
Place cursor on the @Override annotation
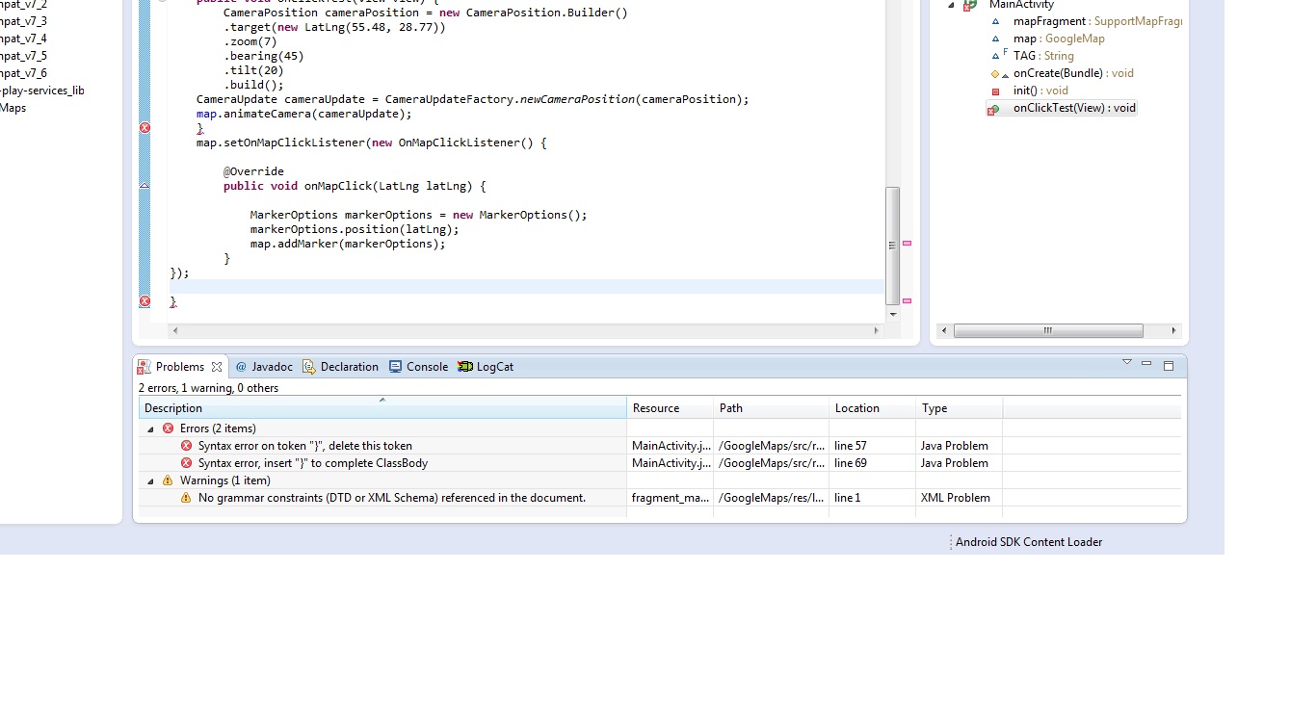(x=253, y=171)
